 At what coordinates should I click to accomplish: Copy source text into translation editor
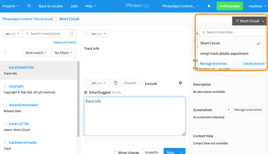click(x=116, y=83)
